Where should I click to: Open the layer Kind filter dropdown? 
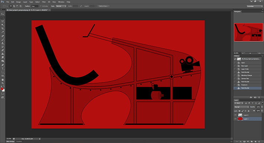coord(239,103)
